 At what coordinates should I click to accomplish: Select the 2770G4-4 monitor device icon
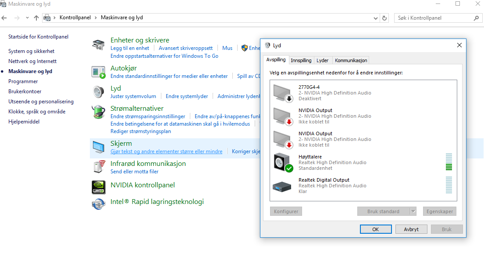coord(283,93)
